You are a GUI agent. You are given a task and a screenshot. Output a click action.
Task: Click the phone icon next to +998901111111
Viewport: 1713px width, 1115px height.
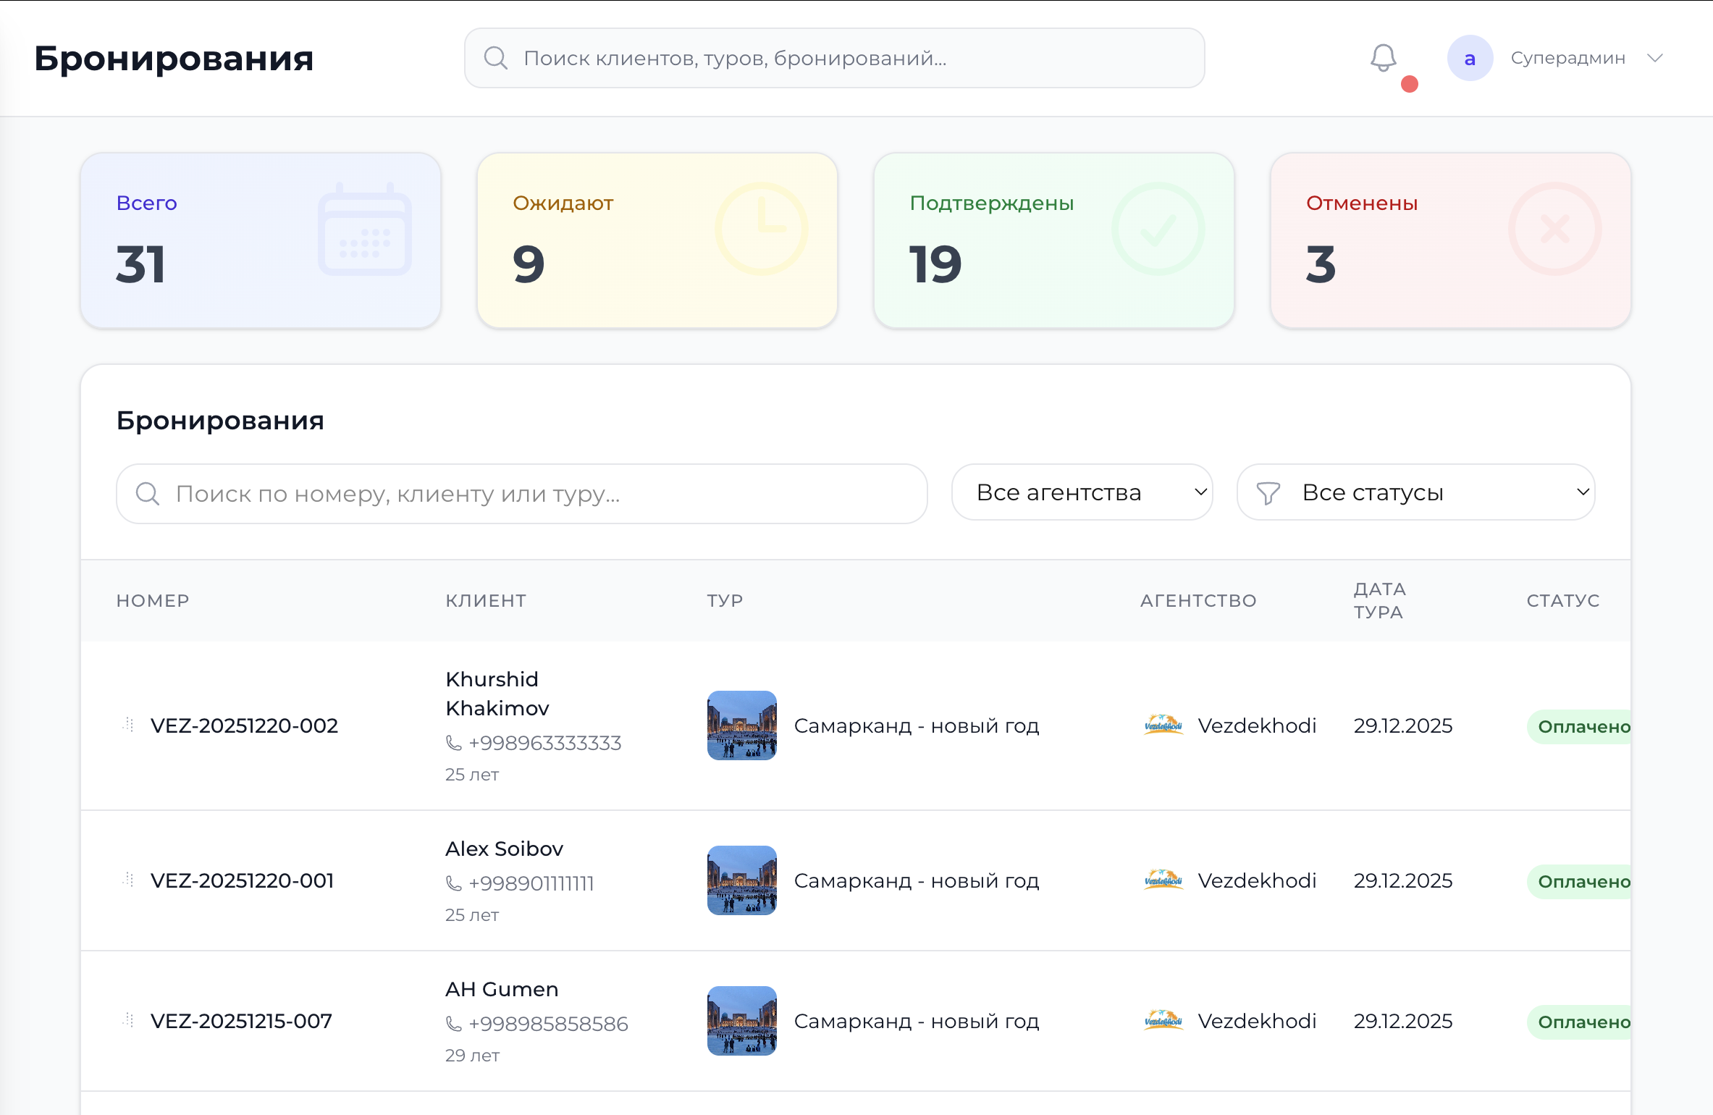tap(453, 883)
